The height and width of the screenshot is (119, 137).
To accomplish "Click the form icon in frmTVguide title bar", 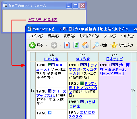I will pos(5,5).
